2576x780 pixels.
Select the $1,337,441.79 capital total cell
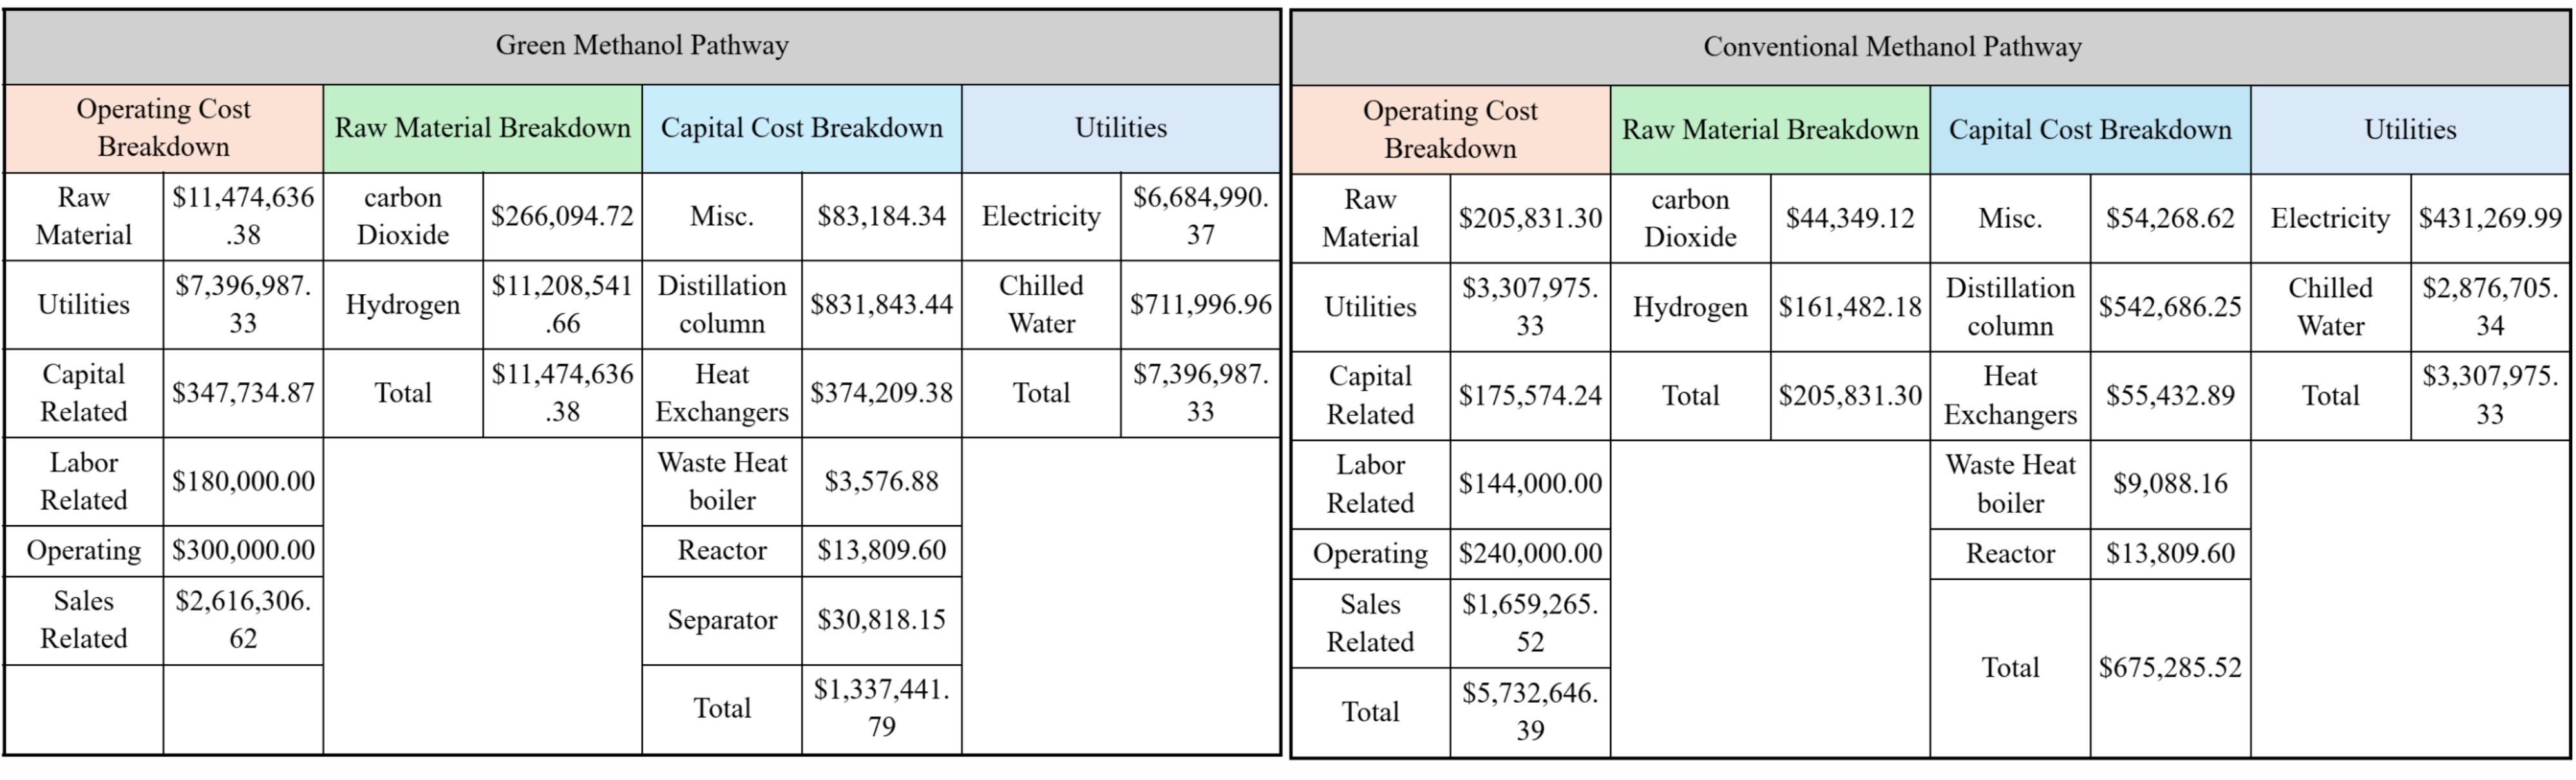pos(881,709)
